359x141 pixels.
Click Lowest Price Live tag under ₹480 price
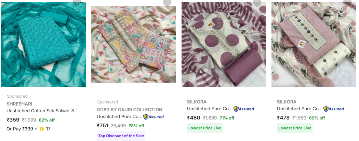[x=205, y=128]
